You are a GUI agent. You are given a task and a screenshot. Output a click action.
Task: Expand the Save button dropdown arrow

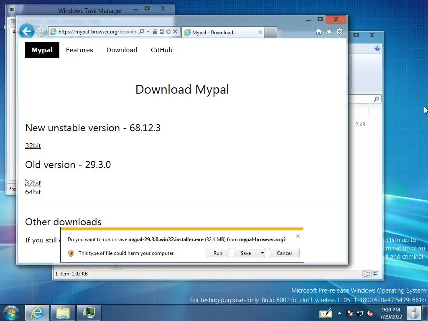262,253
